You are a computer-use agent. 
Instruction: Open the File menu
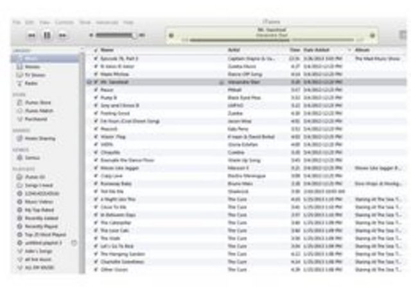[17, 22]
